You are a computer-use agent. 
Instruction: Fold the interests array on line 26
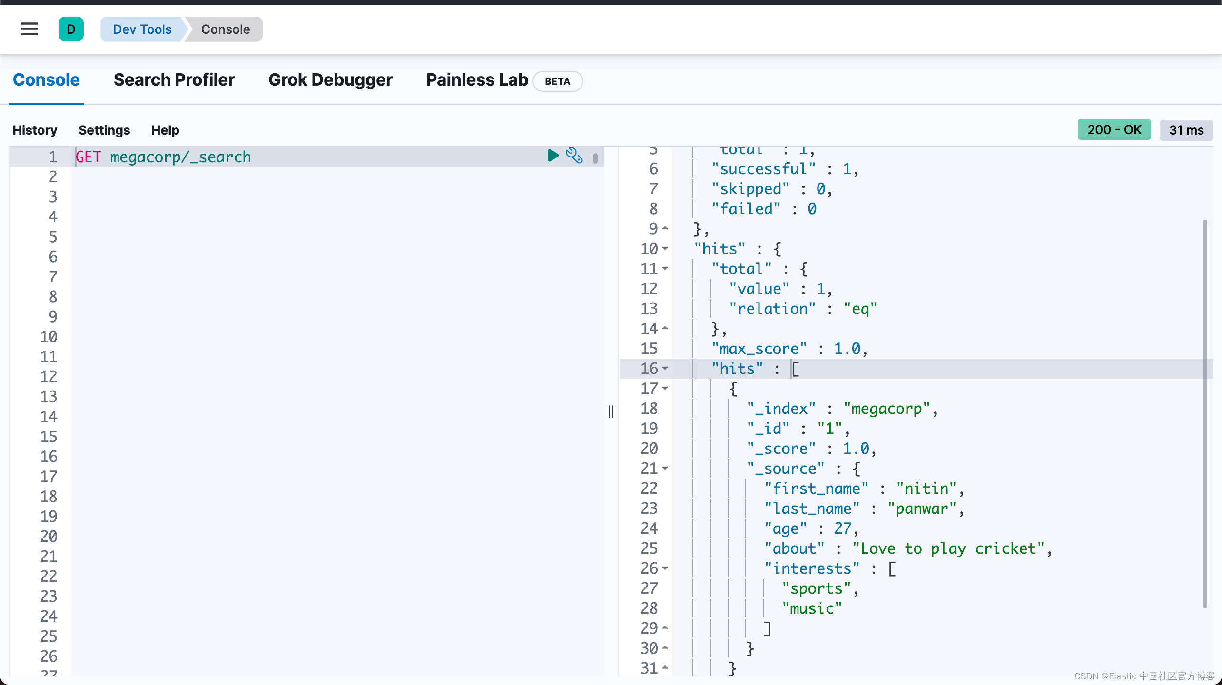click(665, 568)
